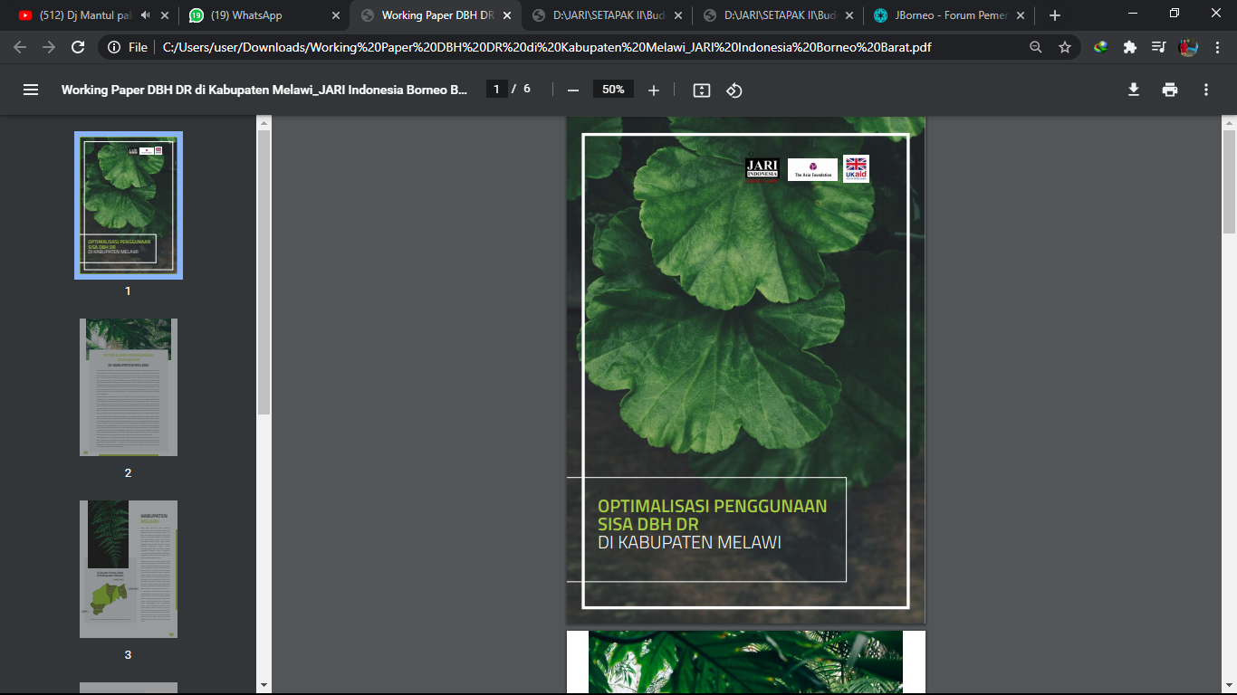Open a new browser tab
This screenshot has width=1237, height=695.
coord(1054,15)
